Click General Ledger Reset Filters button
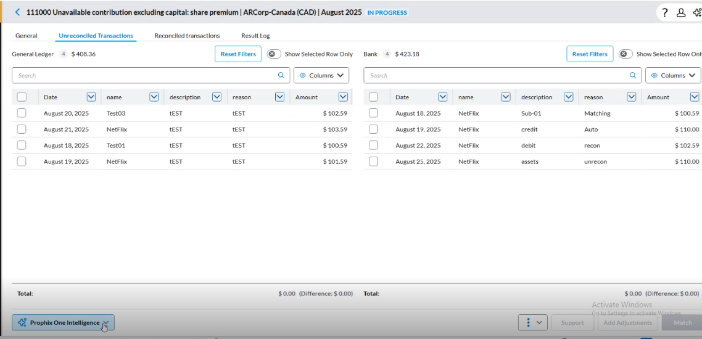Image resolution: width=702 pixels, height=339 pixels. tap(238, 54)
